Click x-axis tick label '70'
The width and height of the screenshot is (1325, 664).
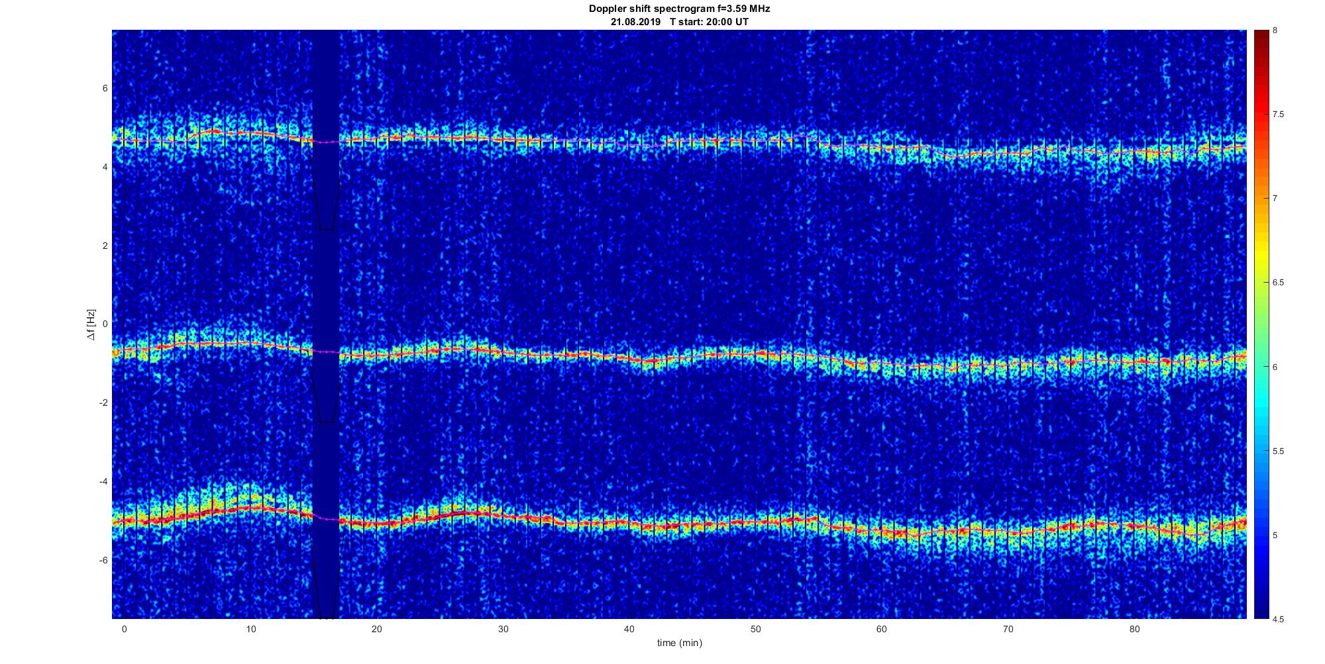1008,629
